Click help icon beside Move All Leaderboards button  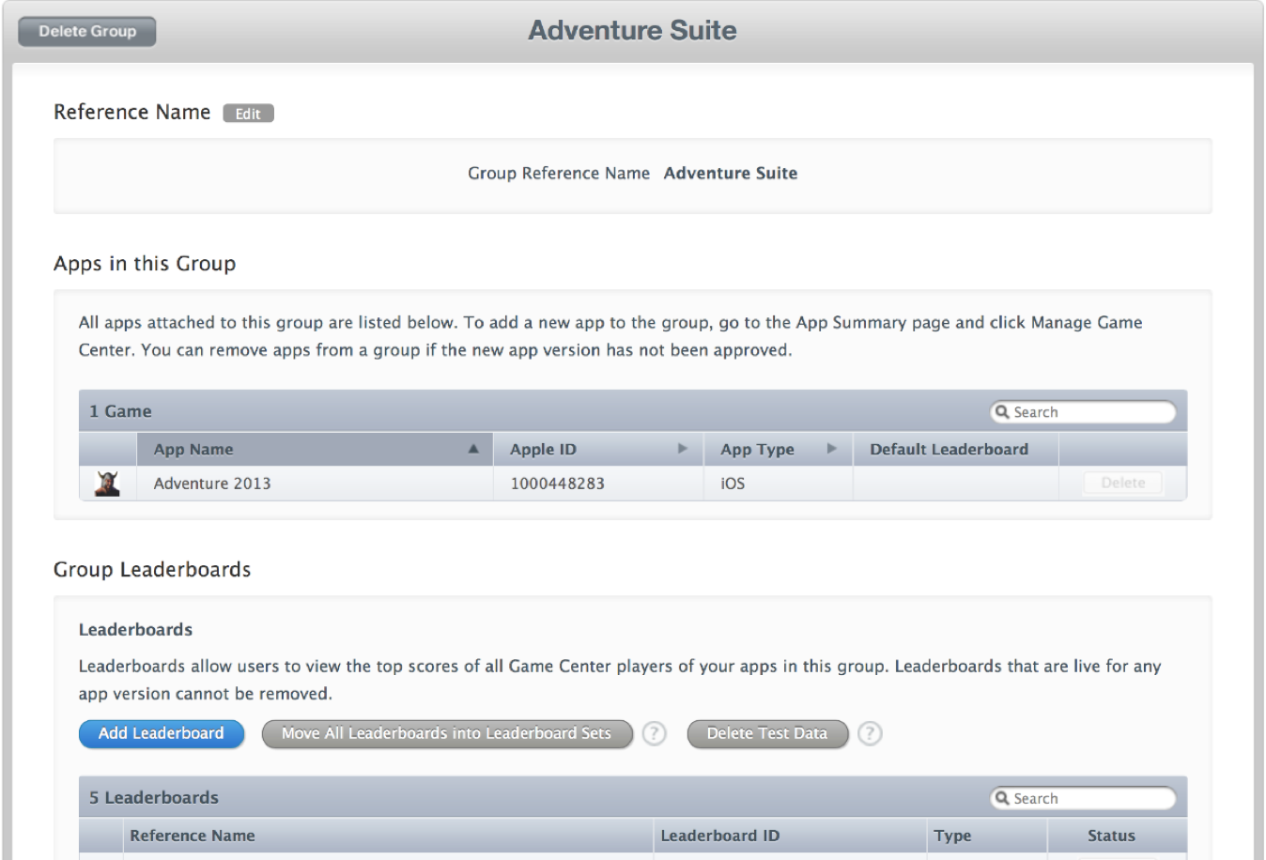tap(655, 734)
